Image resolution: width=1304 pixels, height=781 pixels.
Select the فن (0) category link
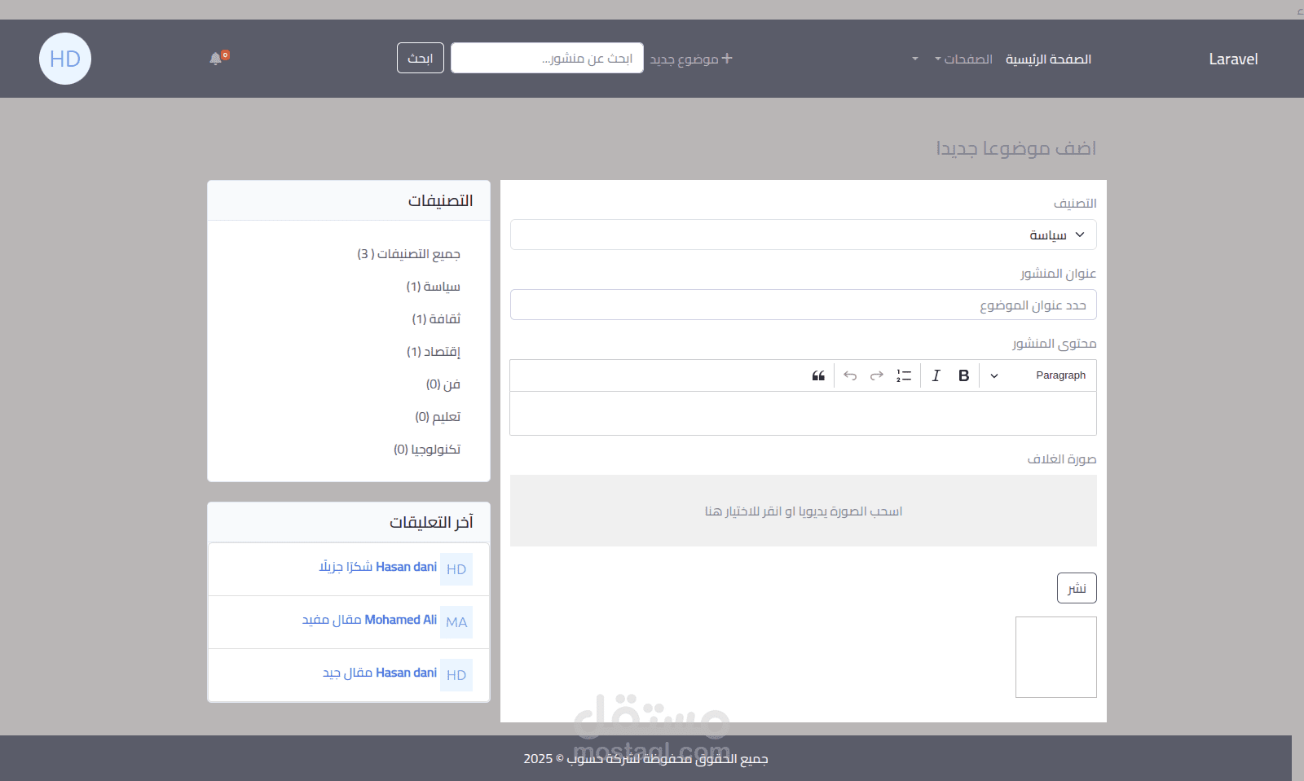coord(443,384)
